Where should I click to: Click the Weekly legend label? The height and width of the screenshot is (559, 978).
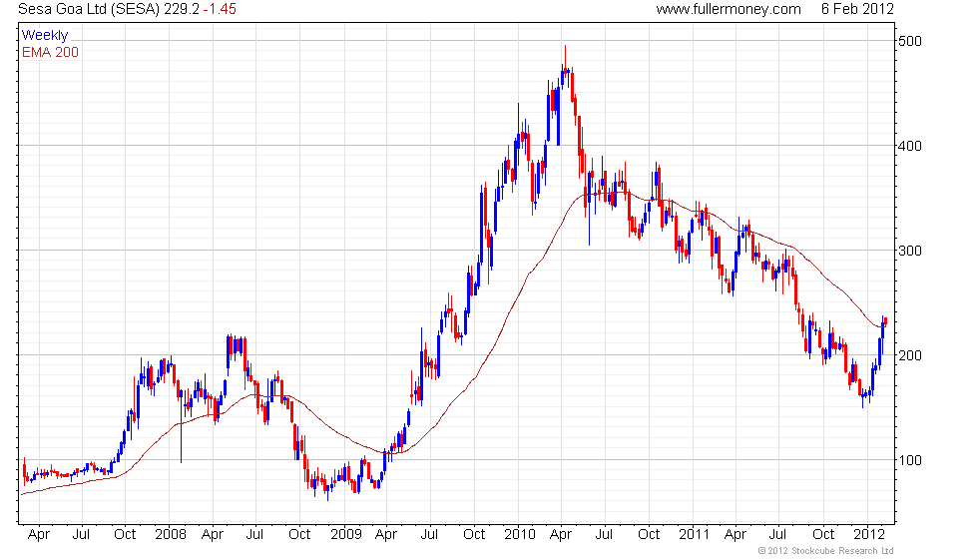(45, 36)
